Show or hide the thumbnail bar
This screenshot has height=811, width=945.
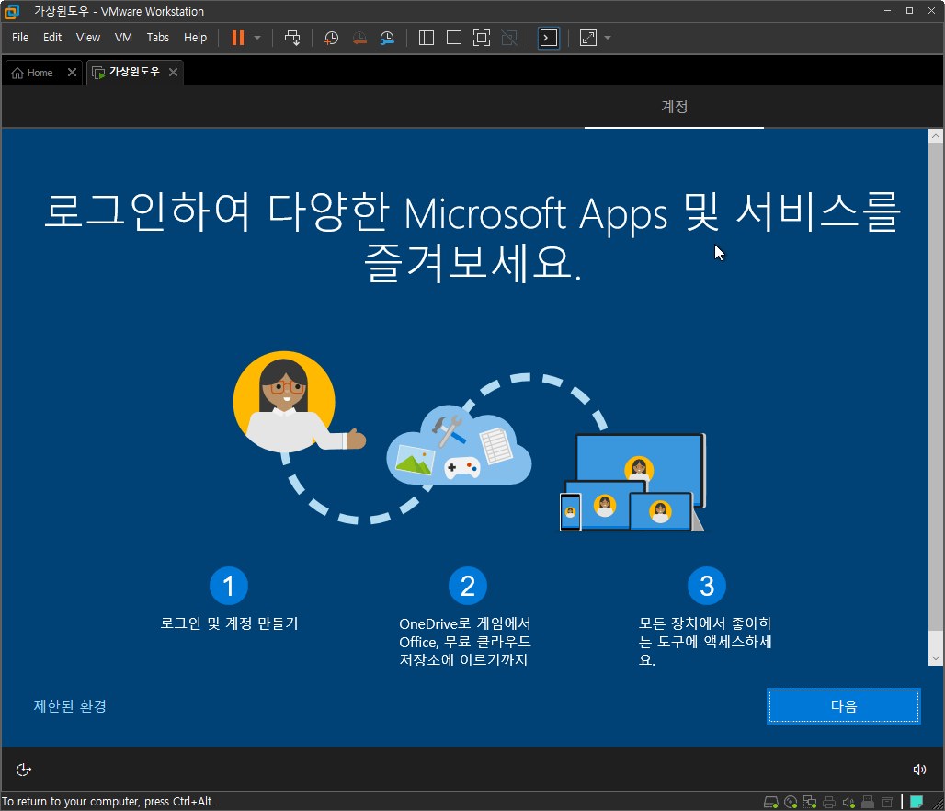[x=454, y=38]
